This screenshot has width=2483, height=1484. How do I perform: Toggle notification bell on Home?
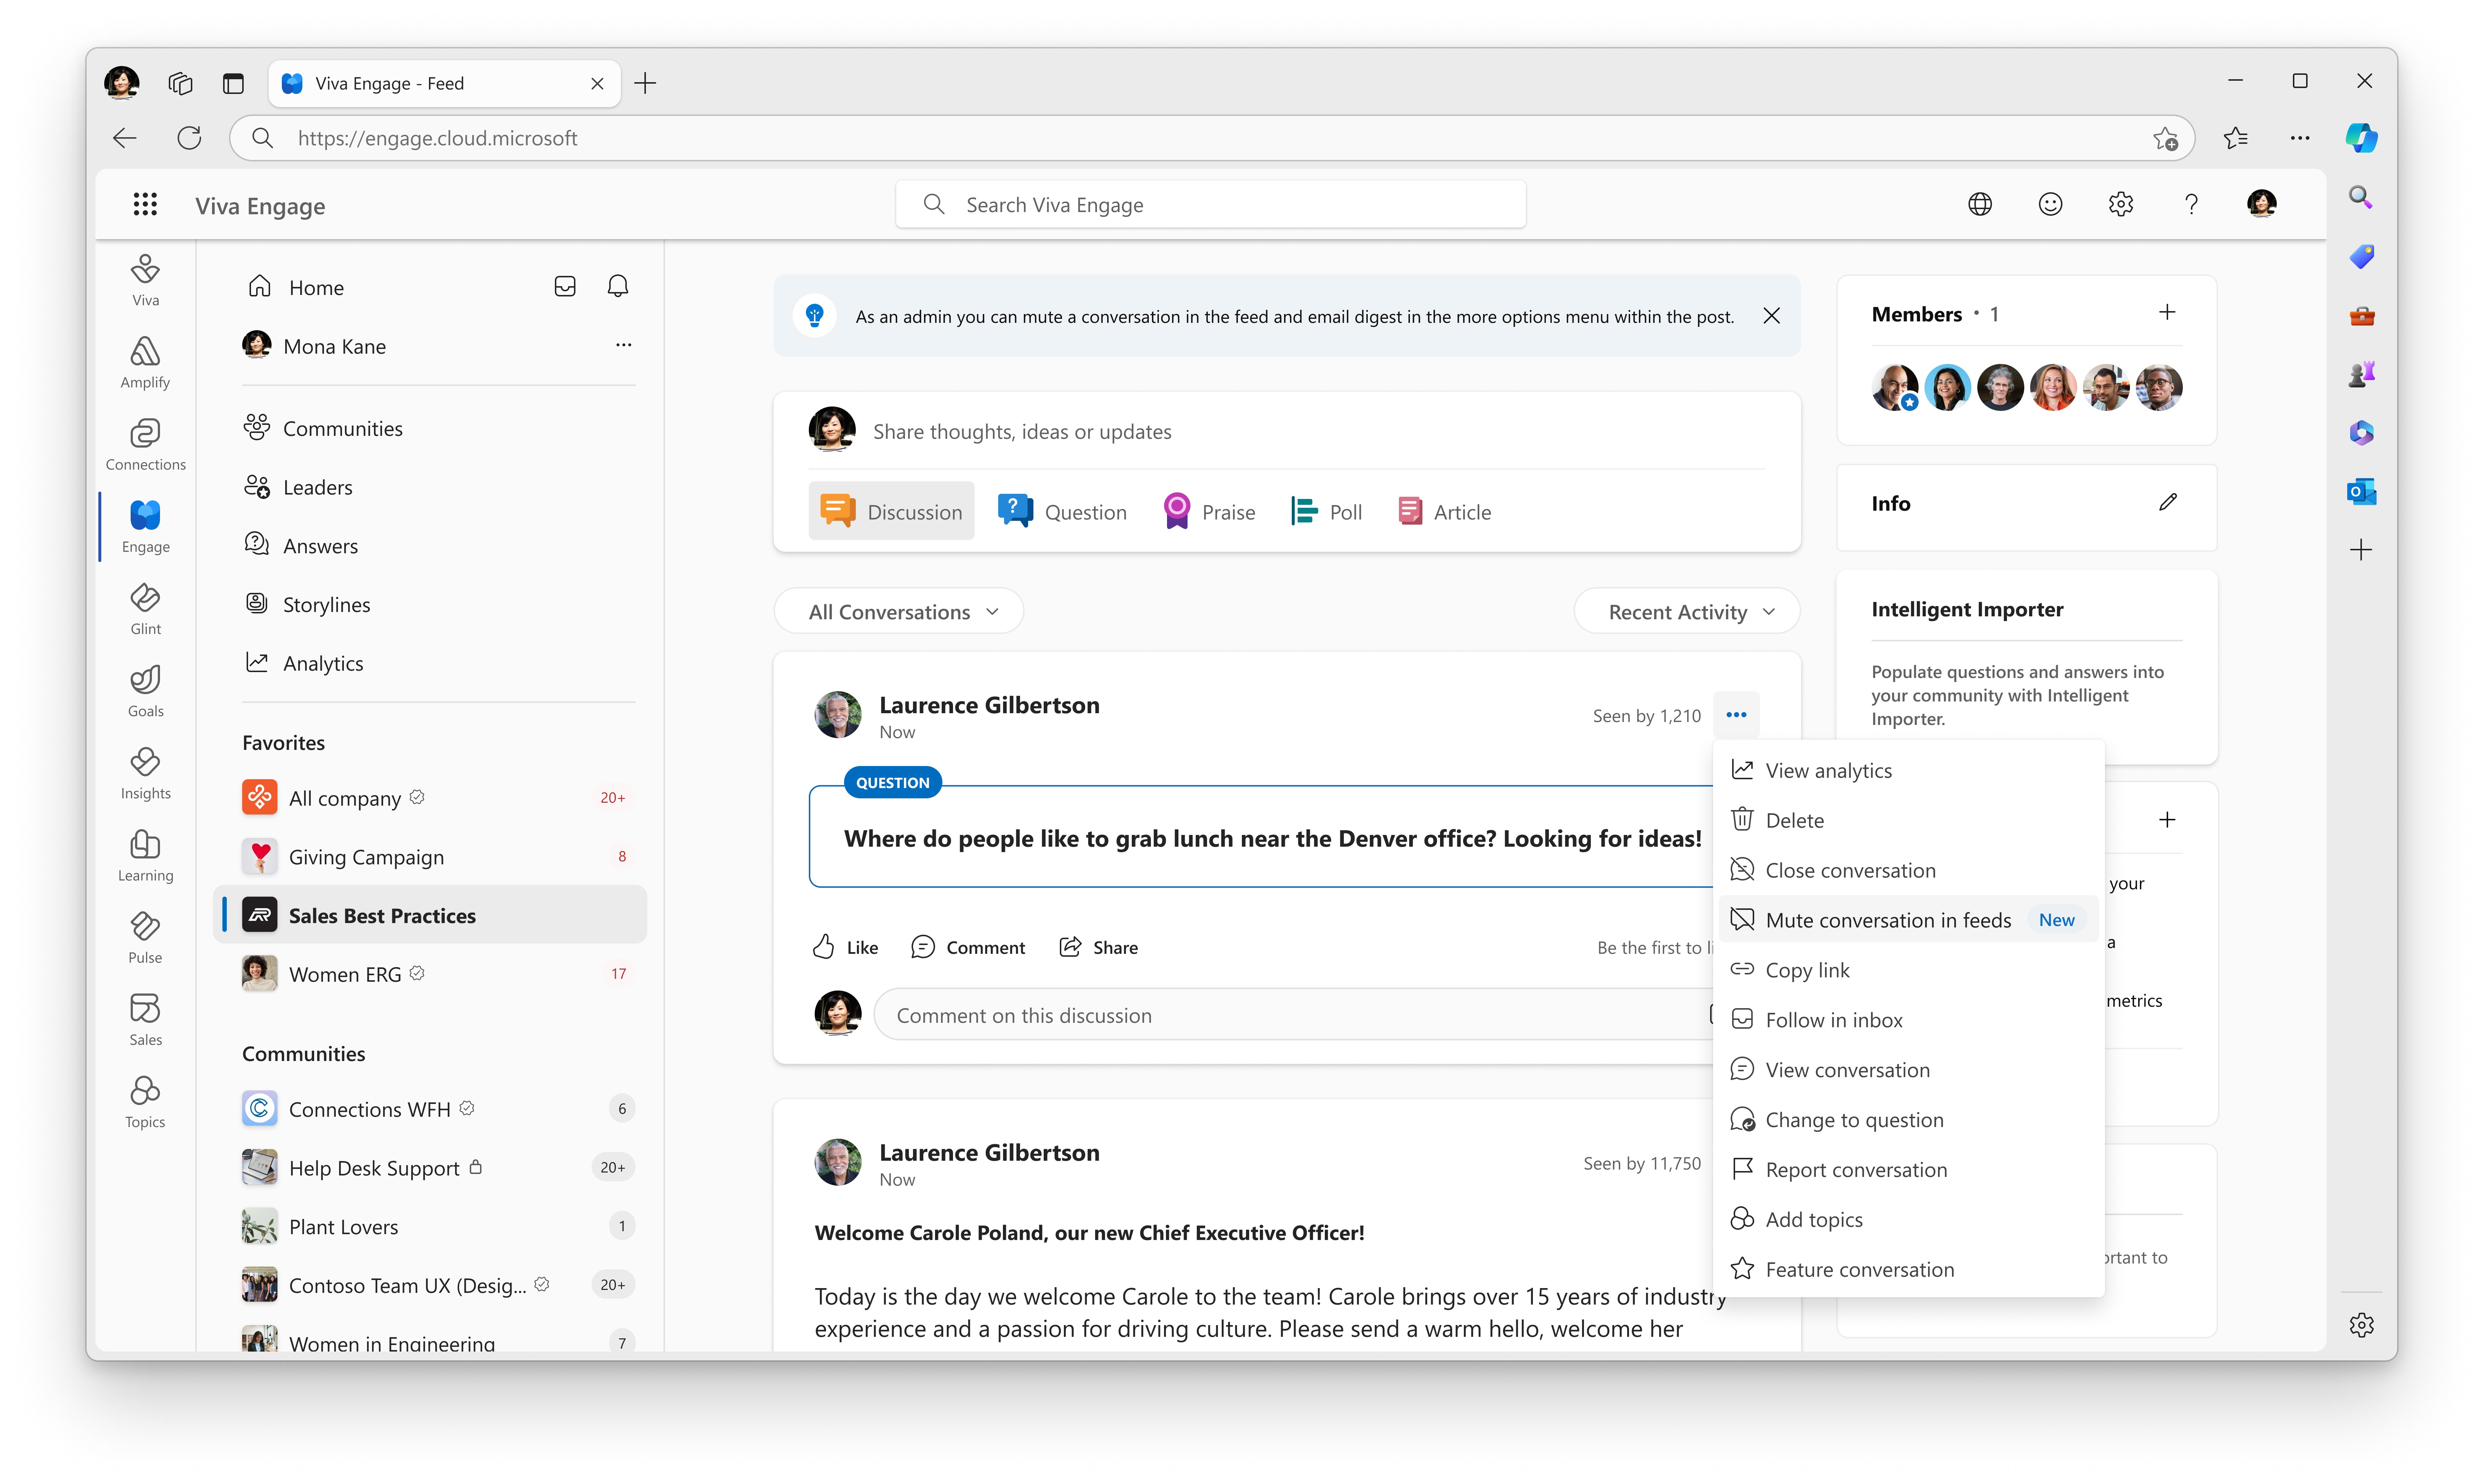[617, 286]
